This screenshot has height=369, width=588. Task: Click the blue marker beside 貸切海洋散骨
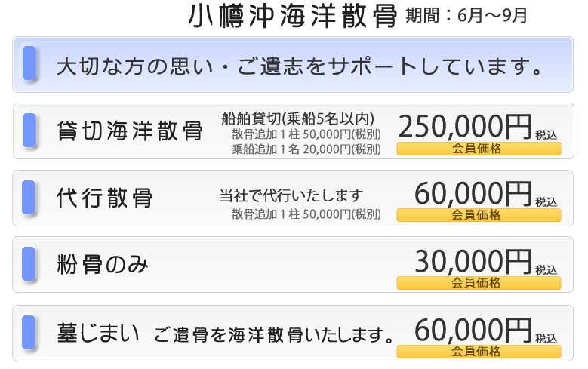(29, 130)
